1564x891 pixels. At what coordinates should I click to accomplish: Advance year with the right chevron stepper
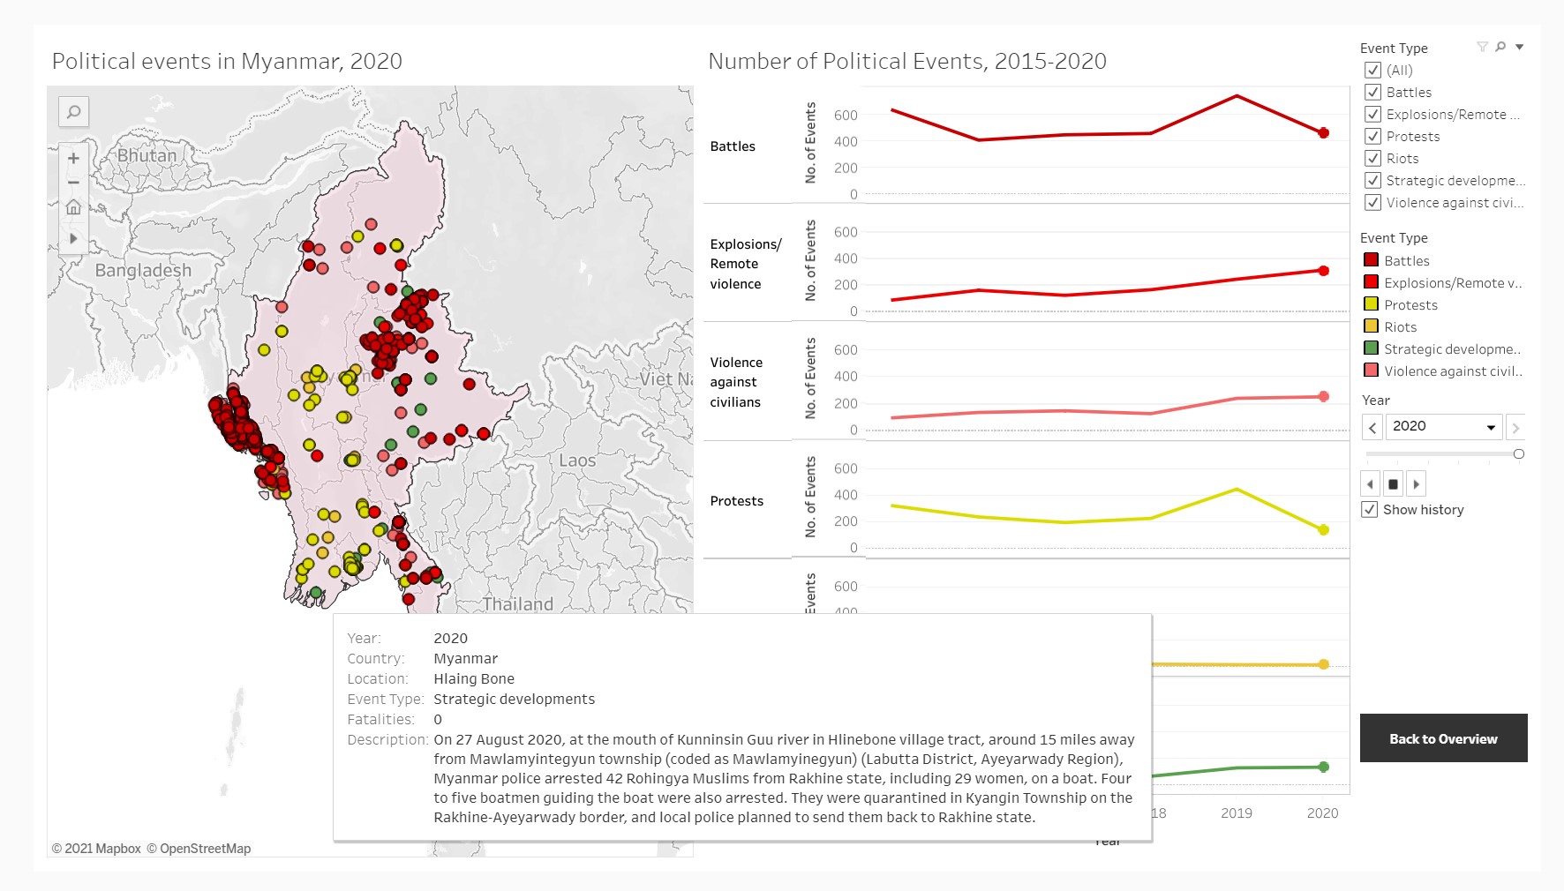(x=1515, y=426)
